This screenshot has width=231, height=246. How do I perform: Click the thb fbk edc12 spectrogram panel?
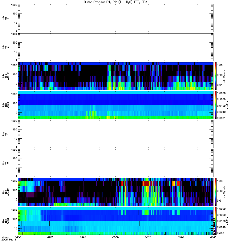pos(115,76)
